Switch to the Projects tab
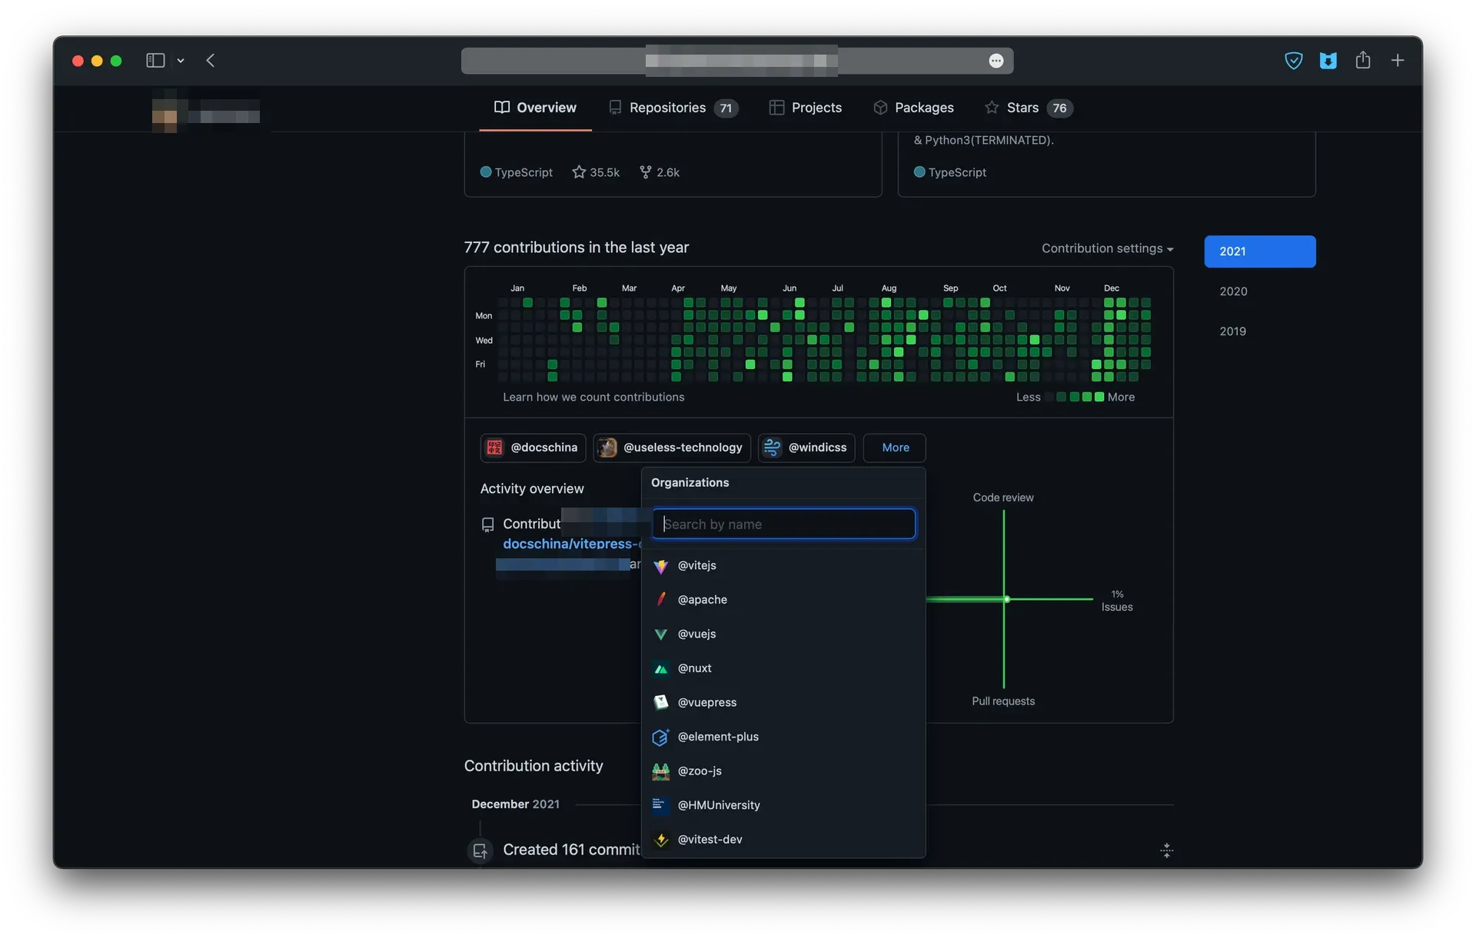Screen dimensions: 1476x939 pos(806,108)
